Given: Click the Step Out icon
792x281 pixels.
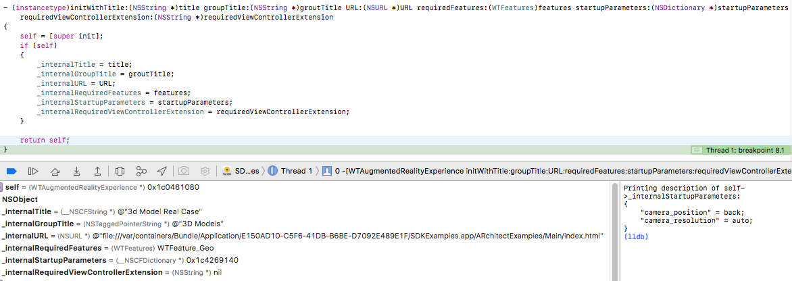Looking at the screenshot, I should 98,171.
